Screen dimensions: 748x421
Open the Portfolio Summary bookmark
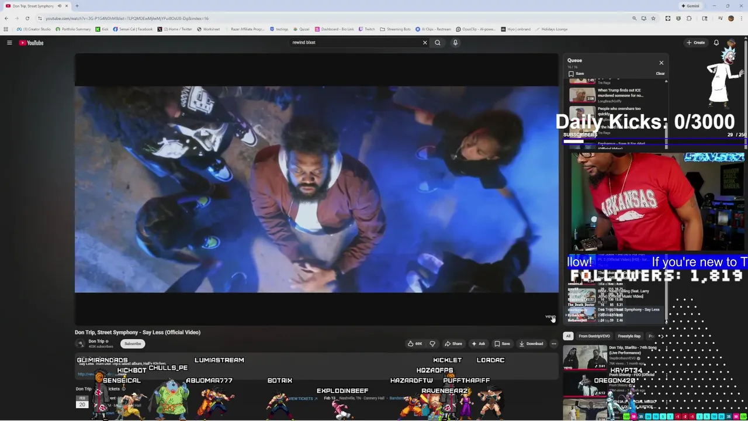(x=73, y=29)
